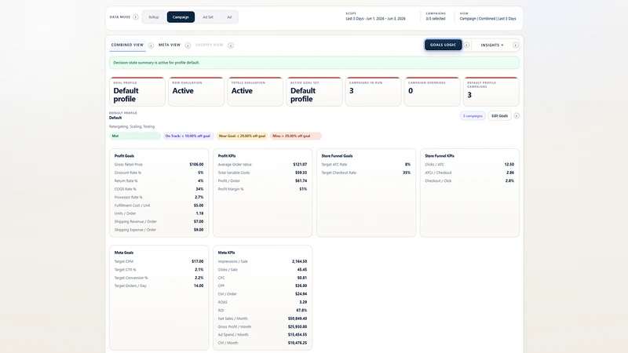Open the Data Mode info icon

click(135, 16)
